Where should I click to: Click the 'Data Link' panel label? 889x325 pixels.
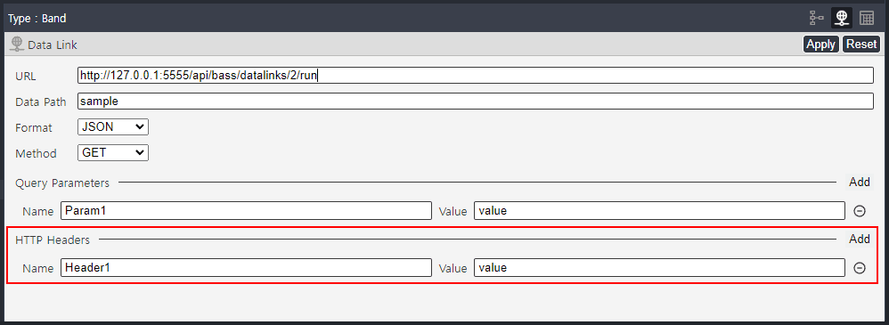coord(53,45)
